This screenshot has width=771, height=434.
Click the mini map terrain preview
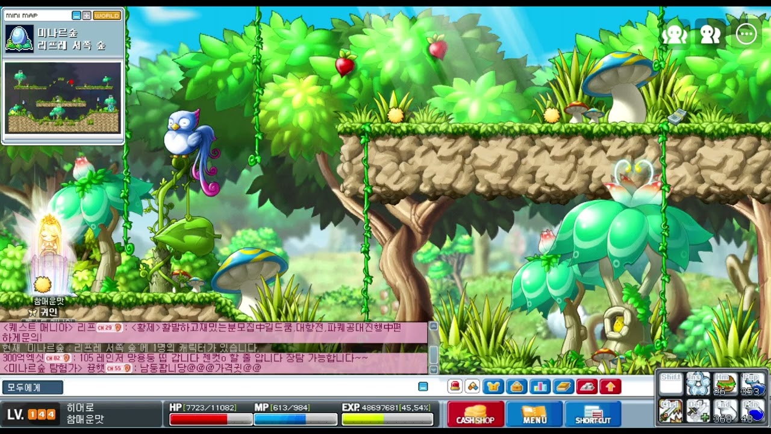[63, 98]
